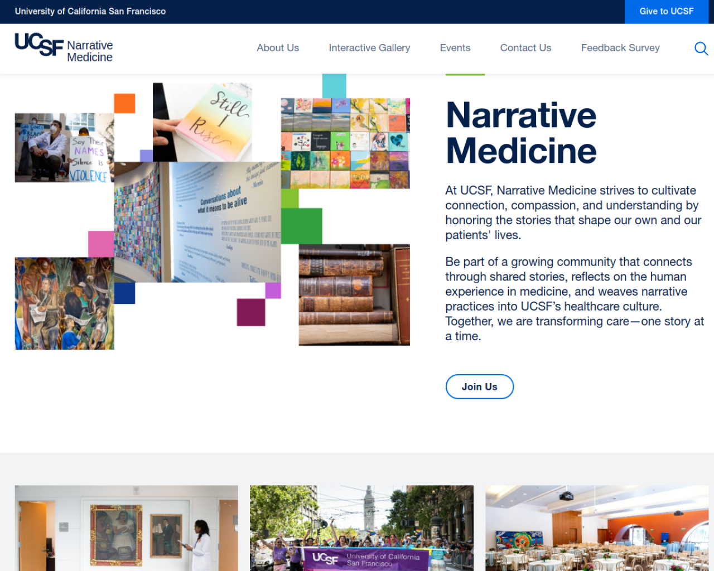Open the search magnifier icon
The width and height of the screenshot is (714, 571).
(x=701, y=49)
